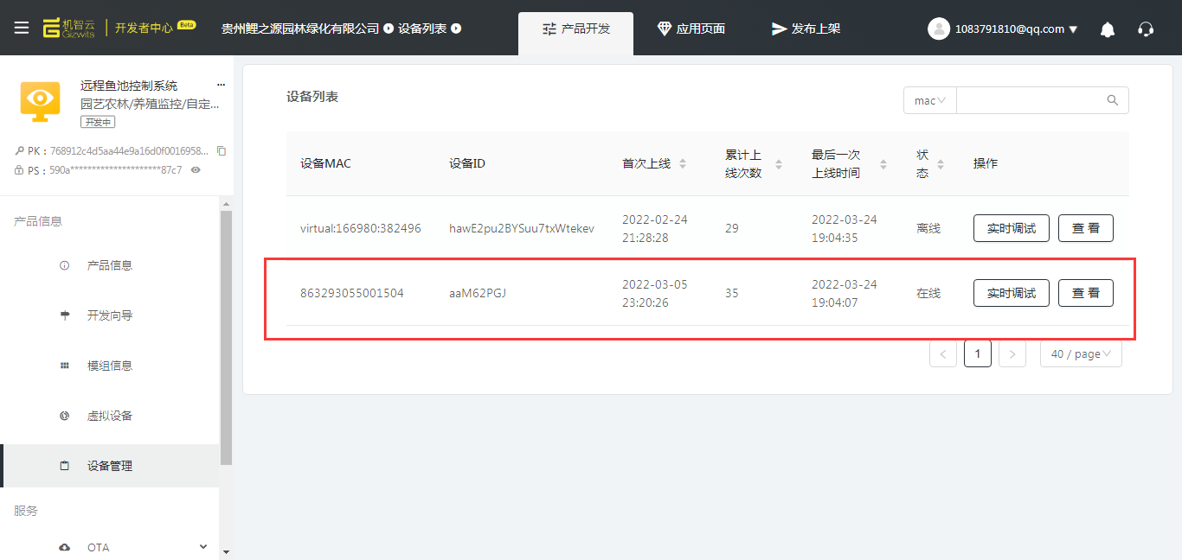
Task: Click 查看 for device 863293055001504
Action: click(1086, 293)
